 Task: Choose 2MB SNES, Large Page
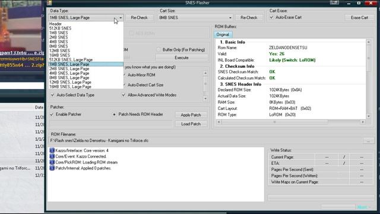(x=69, y=69)
